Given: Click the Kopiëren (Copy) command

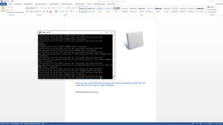Looking at the screenshot, I should 10,10.
